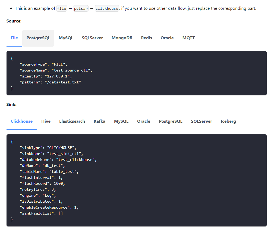
Task: Click the "tableName": "table_test" line
Action: (49, 172)
